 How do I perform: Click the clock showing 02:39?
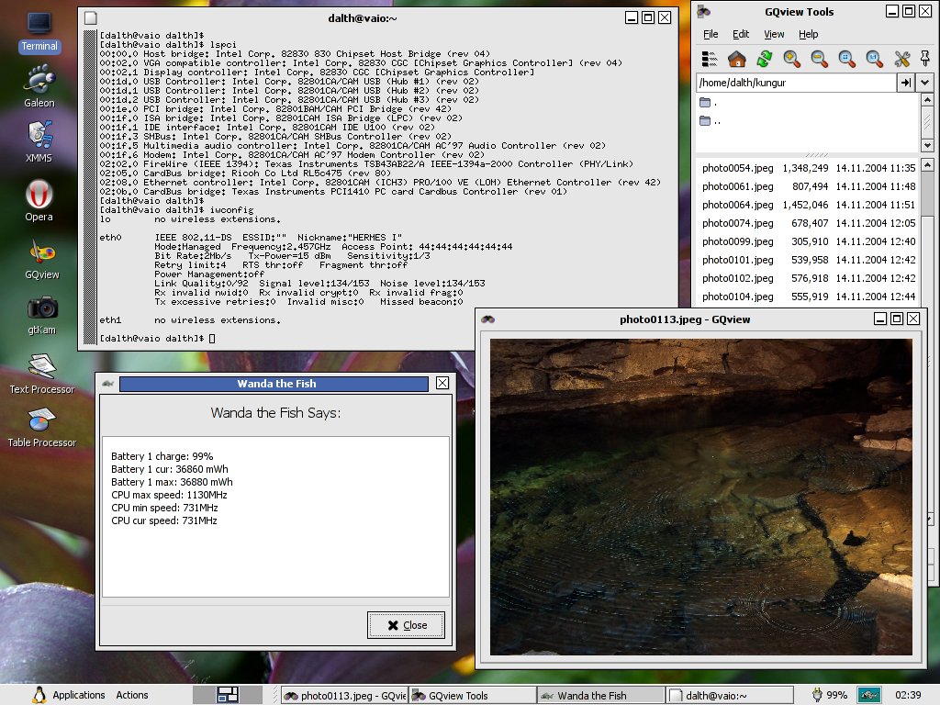pos(908,695)
